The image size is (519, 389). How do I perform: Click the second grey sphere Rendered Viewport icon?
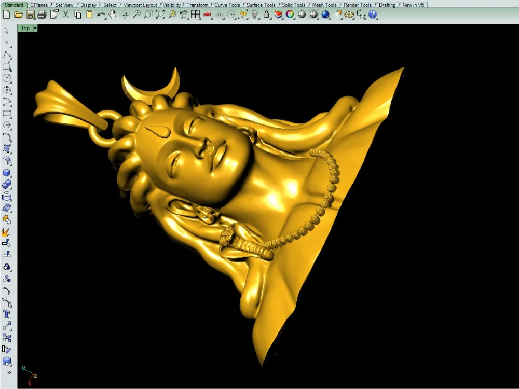[x=313, y=15]
